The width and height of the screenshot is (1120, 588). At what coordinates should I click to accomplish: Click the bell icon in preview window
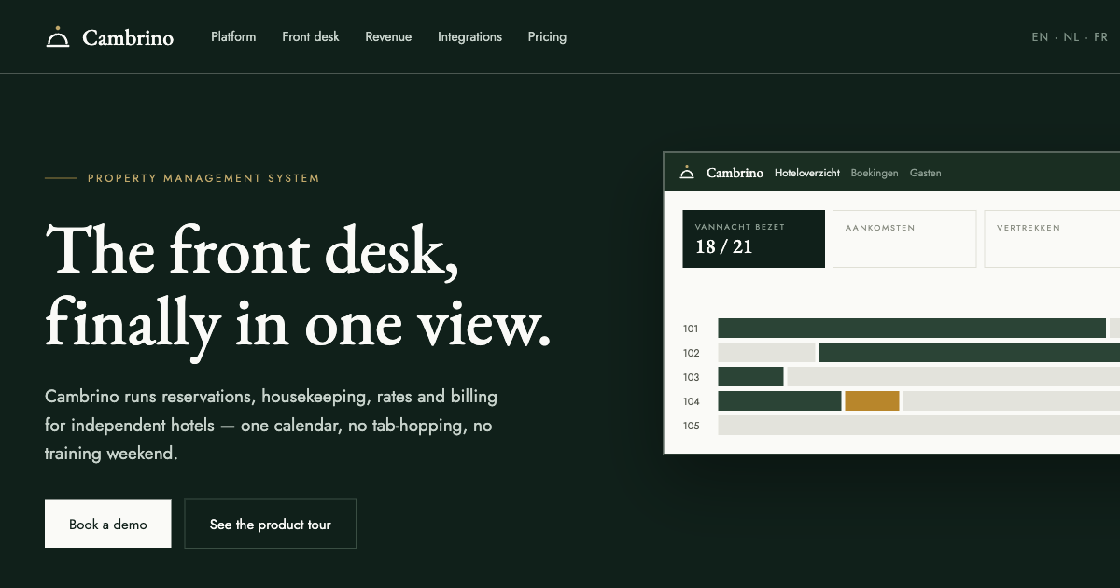click(x=687, y=173)
